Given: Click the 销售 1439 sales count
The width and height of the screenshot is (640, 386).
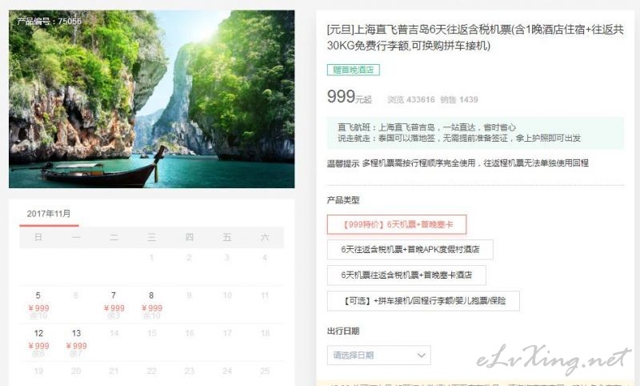Looking at the screenshot, I should point(459,99).
